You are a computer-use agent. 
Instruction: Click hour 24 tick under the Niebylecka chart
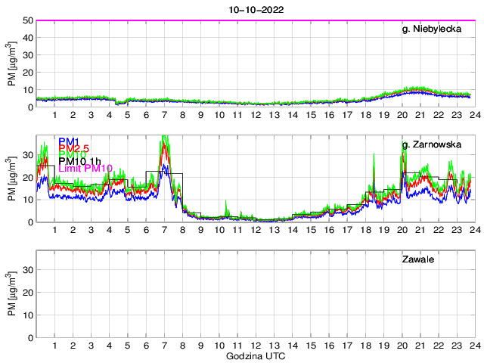pos(473,115)
